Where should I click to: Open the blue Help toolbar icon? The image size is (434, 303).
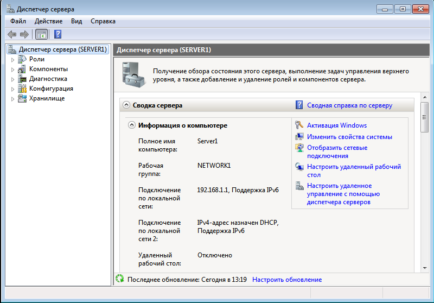coord(58,34)
